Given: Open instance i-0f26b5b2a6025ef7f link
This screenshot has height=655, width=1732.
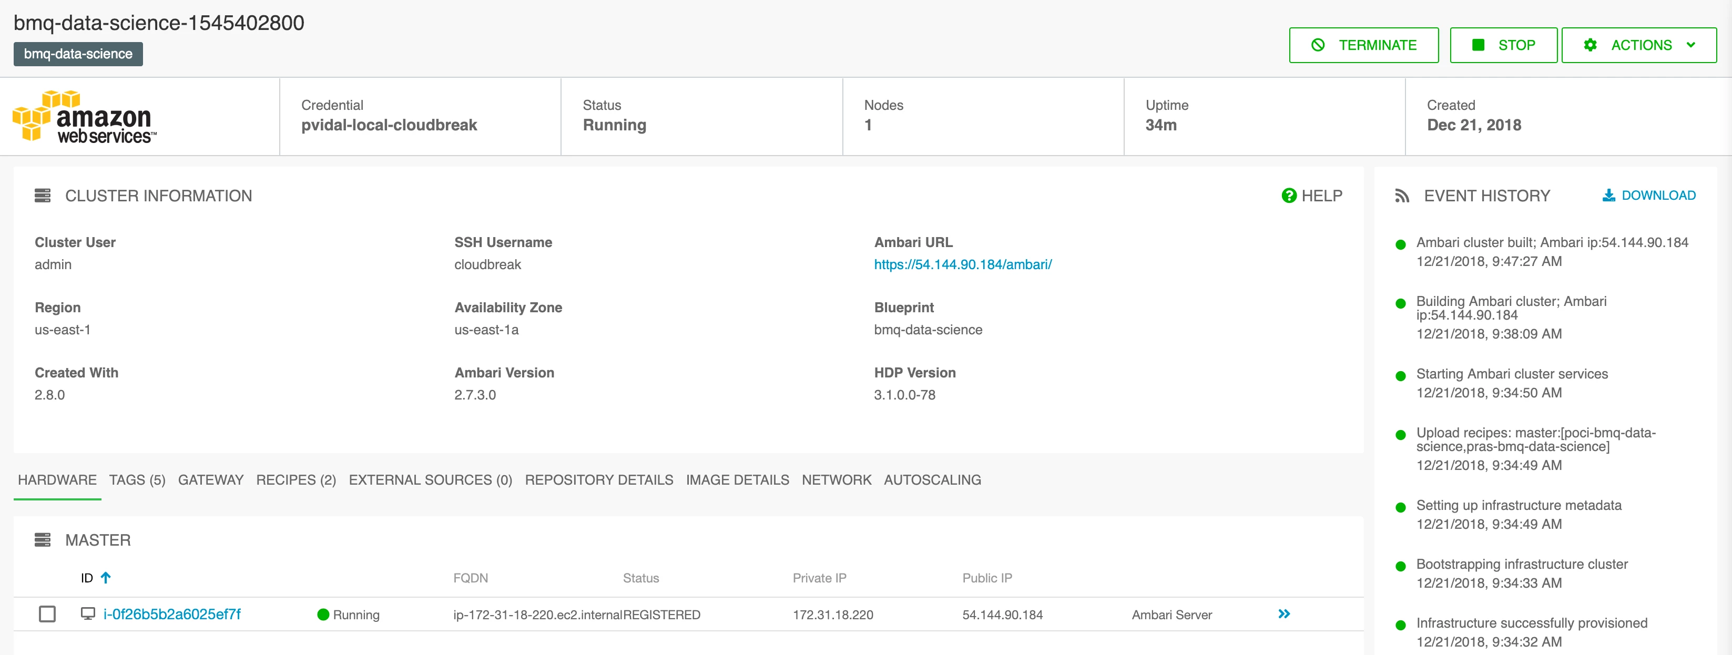Looking at the screenshot, I should tap(172, 614).
